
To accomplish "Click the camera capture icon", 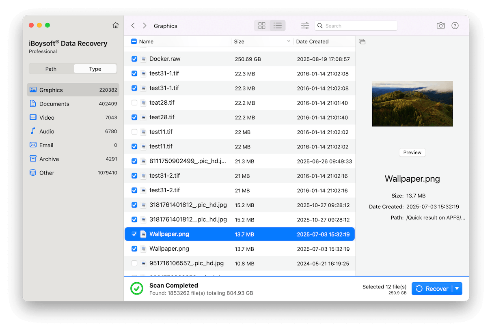I will coord(440,25).
